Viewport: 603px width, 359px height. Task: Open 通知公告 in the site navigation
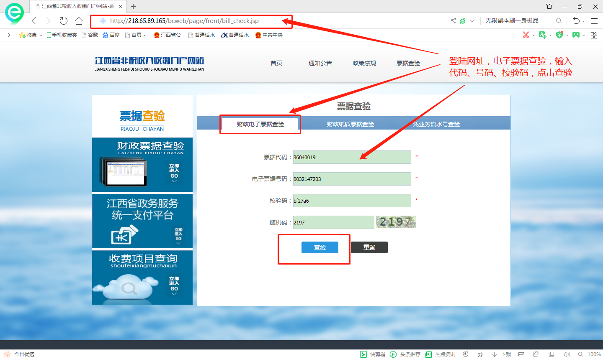[320, 63]
